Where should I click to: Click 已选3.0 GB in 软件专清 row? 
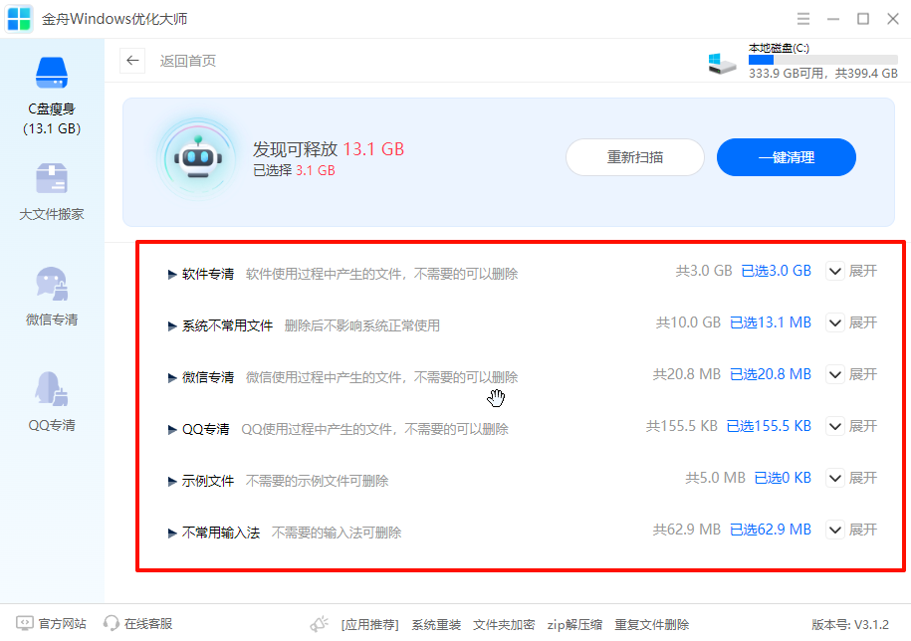777,271
